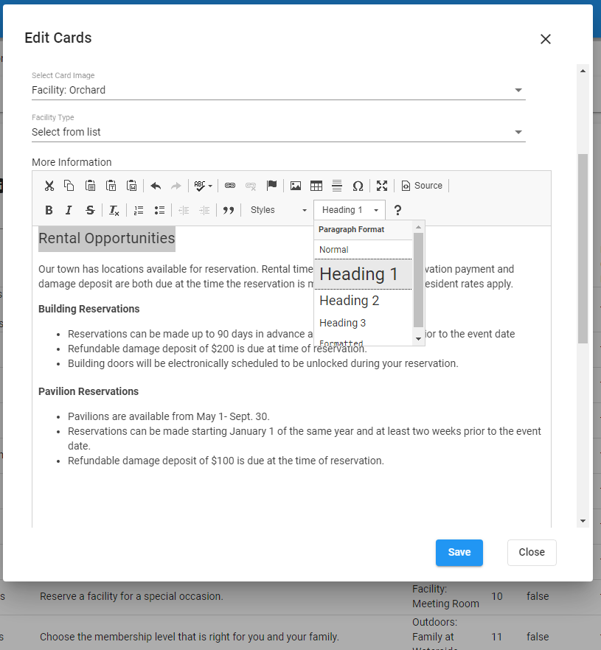Insert a table with the Table icon
The height and width of the screenshot is (650, 601).
(316, 186)
